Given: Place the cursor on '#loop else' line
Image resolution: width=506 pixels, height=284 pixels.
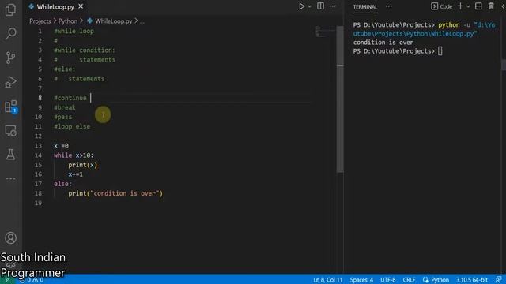Looking at the screenshot, I should pos(72,126).
